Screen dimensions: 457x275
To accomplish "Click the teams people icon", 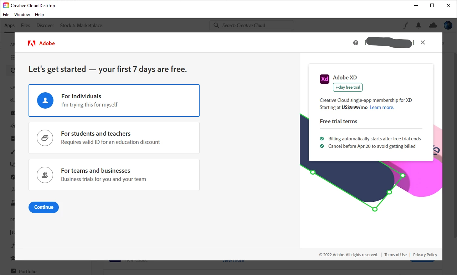I will point(45,175).
